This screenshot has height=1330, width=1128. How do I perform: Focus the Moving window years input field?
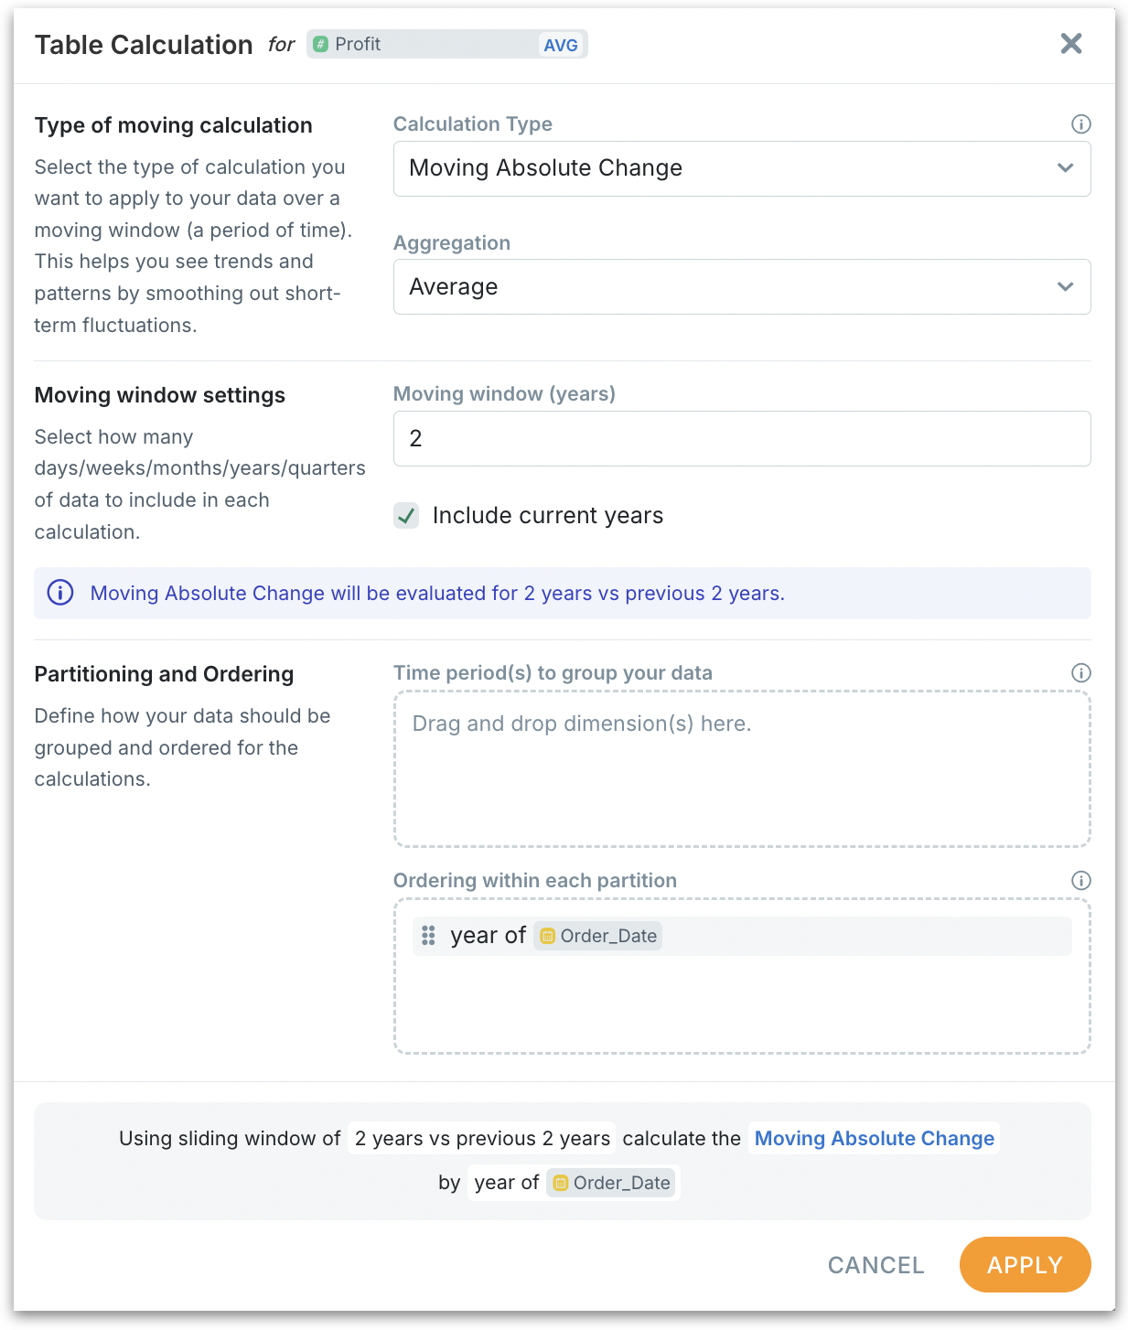(x=741, y=439)
